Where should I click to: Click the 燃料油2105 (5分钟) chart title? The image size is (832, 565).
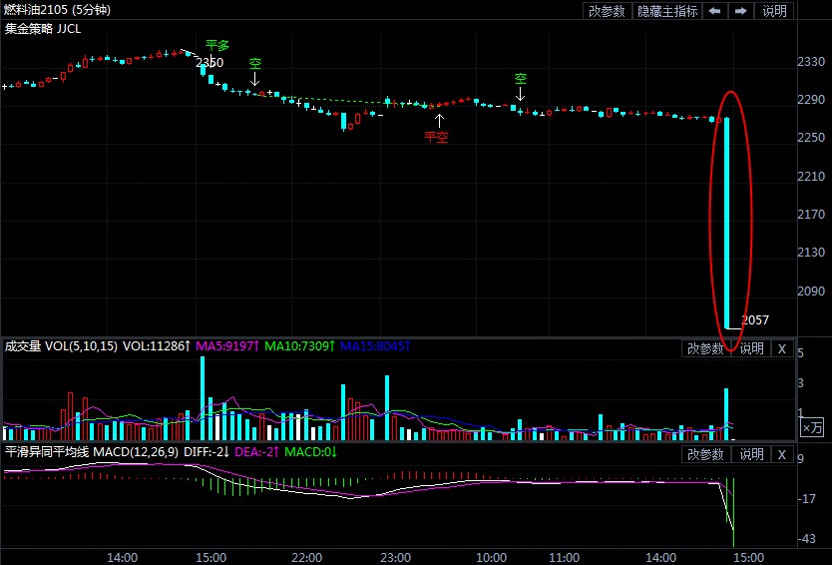pyautogui.click(x=58, y=10)
